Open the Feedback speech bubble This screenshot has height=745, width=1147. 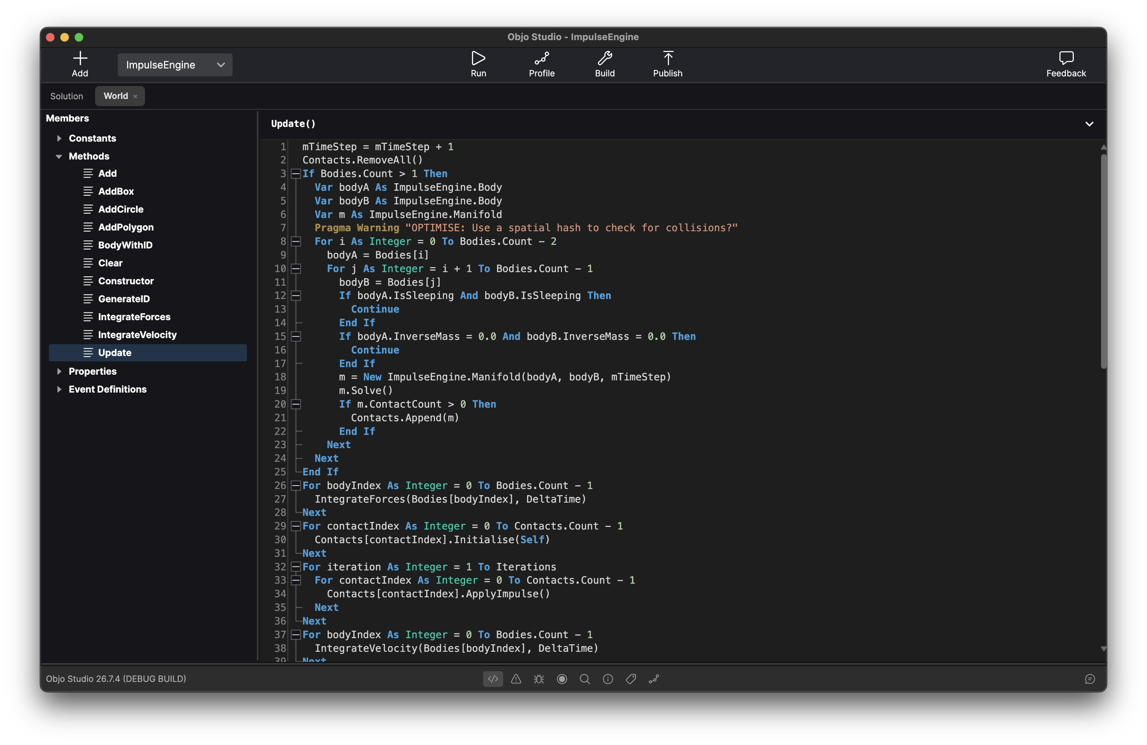(x=1066, y=59)
